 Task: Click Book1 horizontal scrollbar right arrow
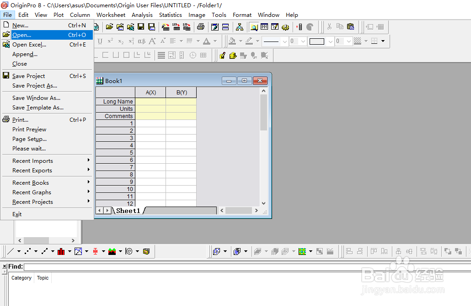256,210
